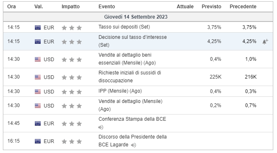Open Conferenza Stampa della BCE event

(x=132, y=119)
